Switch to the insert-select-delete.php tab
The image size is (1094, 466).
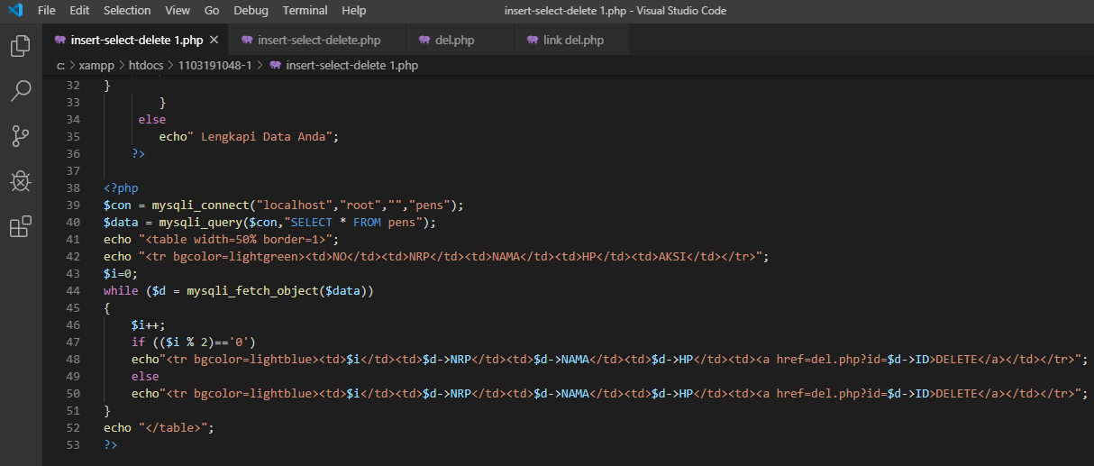(318, 41)
